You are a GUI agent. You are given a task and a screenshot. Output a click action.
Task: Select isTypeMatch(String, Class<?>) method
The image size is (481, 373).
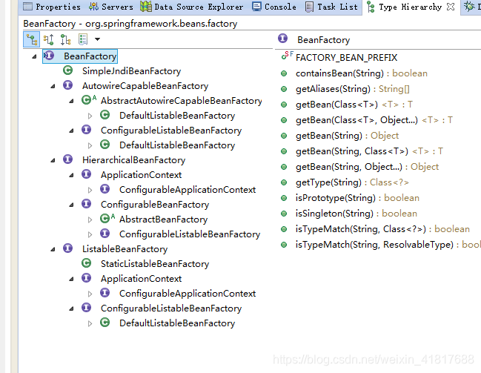[382, 229]
